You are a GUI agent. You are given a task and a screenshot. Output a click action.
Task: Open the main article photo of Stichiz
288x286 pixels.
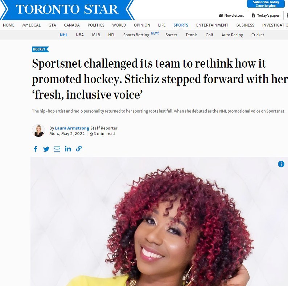point(159,221)
